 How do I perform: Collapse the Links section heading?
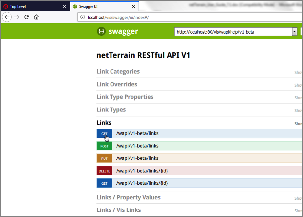tap(104, 123)
